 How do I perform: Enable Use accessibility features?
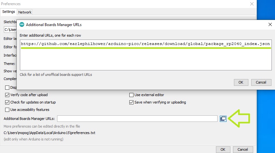[8, 110]
